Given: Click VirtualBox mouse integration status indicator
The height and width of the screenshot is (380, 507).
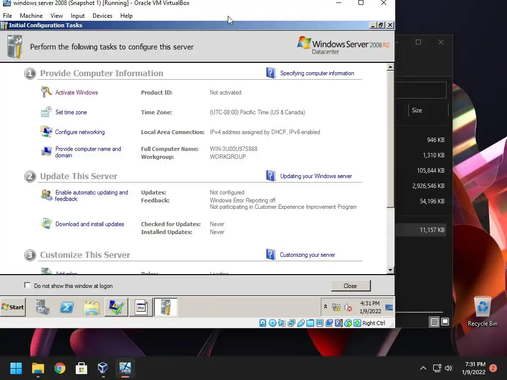Looking at the screenshot, I should click(x=348, y=323).
